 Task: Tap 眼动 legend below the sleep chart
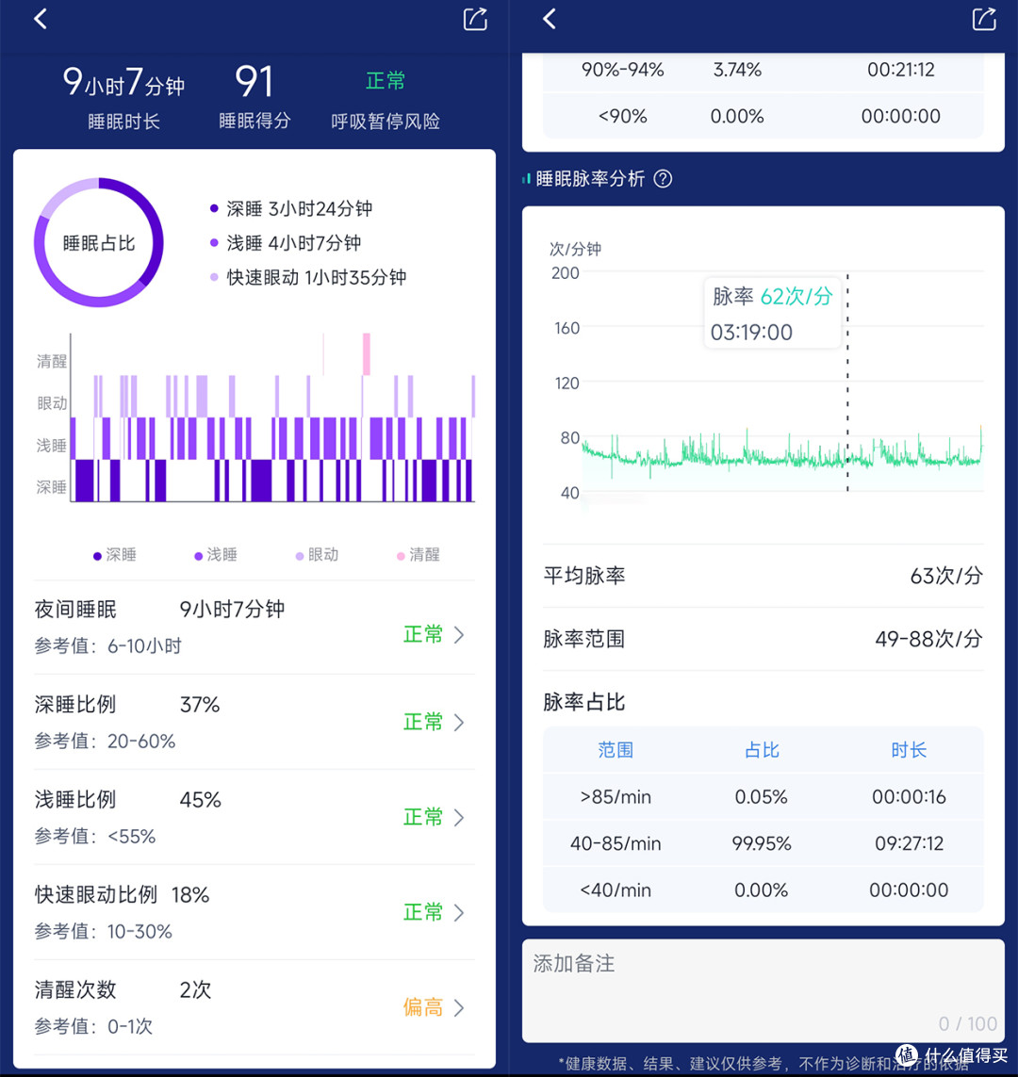tap(317, 555)
